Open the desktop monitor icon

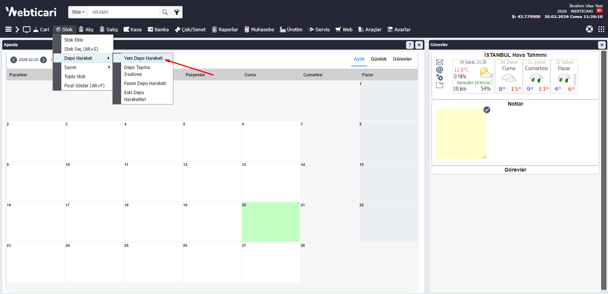coord(27,29)
